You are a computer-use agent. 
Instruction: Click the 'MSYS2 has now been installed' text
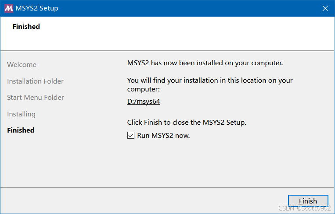[205, 63]
